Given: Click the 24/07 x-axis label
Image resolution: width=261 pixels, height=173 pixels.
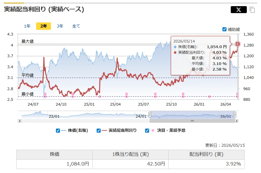Looking at the screenshot, I should click(33, 104).
